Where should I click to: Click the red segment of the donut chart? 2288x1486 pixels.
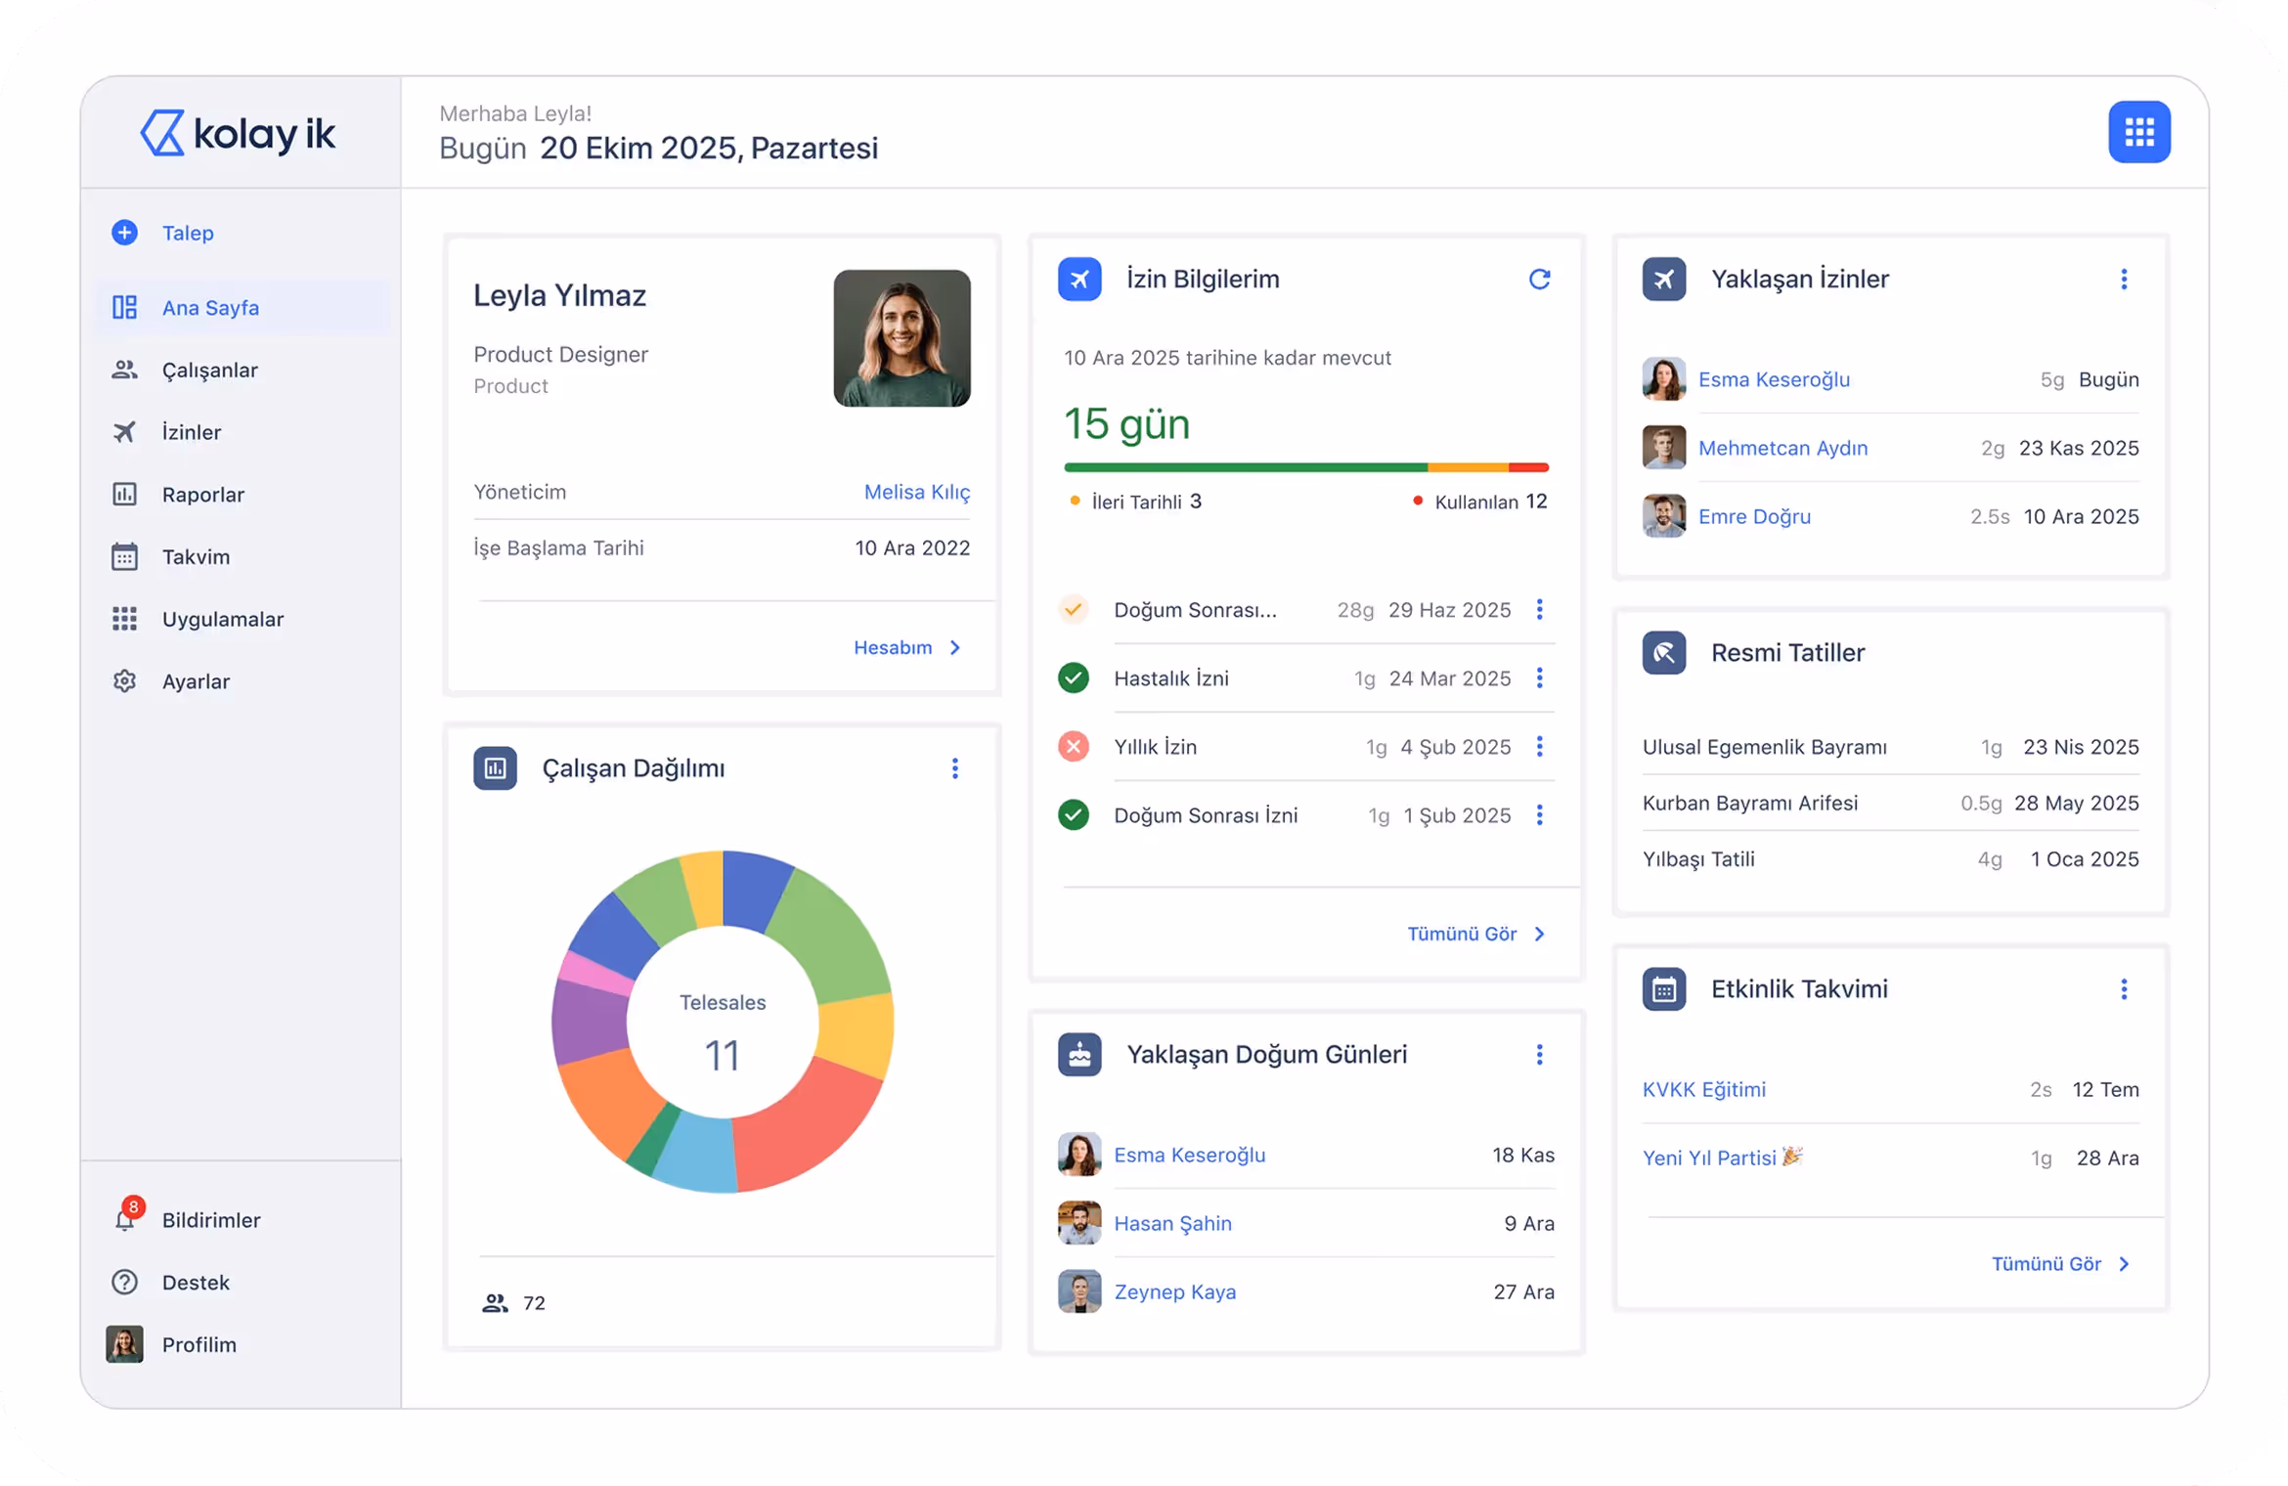pos(802,1134)
